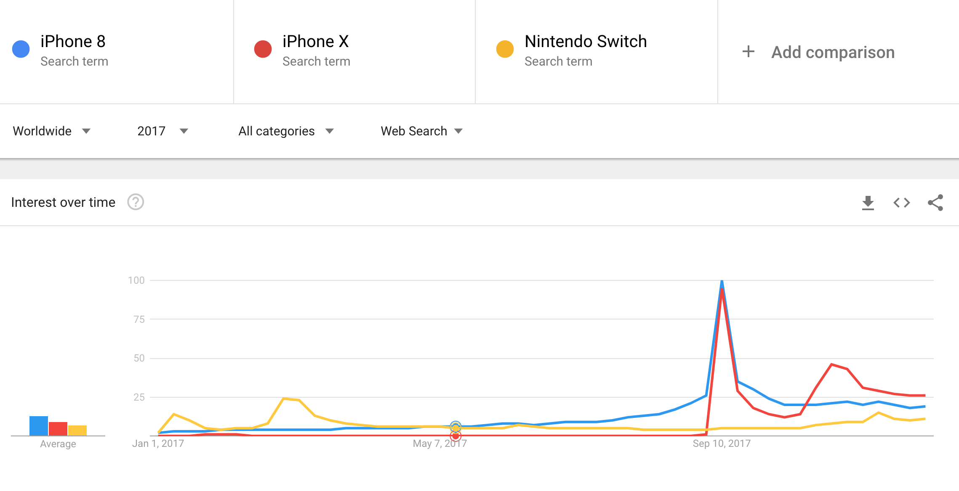This screenshot has height=491, width=959.
Task: Click the highlighted data point at May 7
Action: [x=456, y=426]
